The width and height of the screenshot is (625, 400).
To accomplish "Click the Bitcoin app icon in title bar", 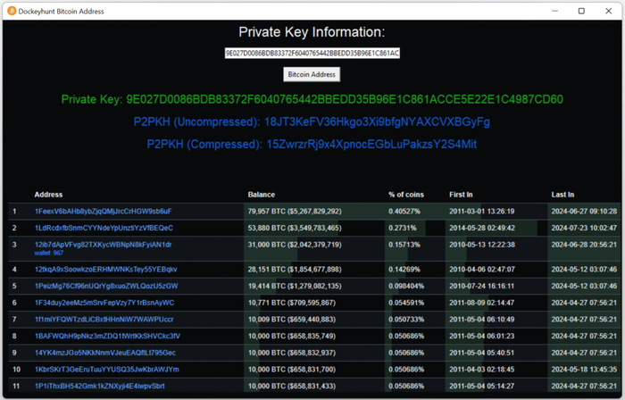I will pos(11,11).
